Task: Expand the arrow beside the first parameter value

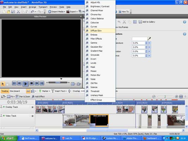Action: [x=149, y=43]
